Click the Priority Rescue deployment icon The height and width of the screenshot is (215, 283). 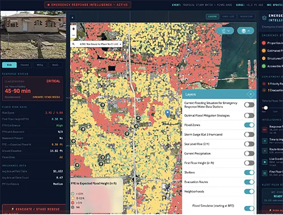pos(264,84)
